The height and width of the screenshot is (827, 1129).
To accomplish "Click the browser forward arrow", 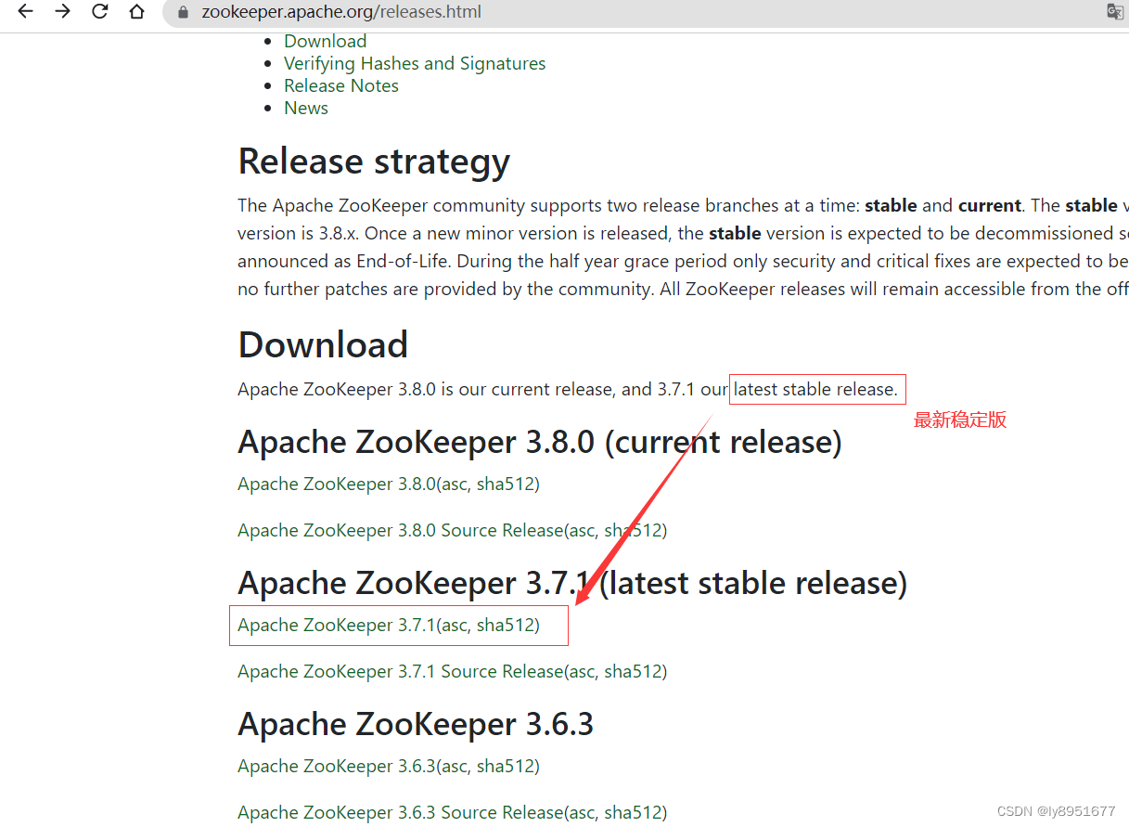I will (x=62, y=12).
